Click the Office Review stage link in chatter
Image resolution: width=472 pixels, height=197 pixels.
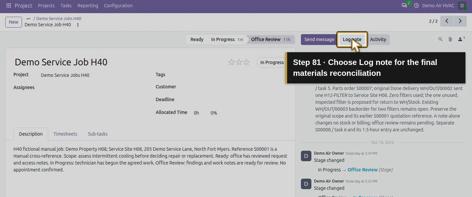click(x=363, y=170)
